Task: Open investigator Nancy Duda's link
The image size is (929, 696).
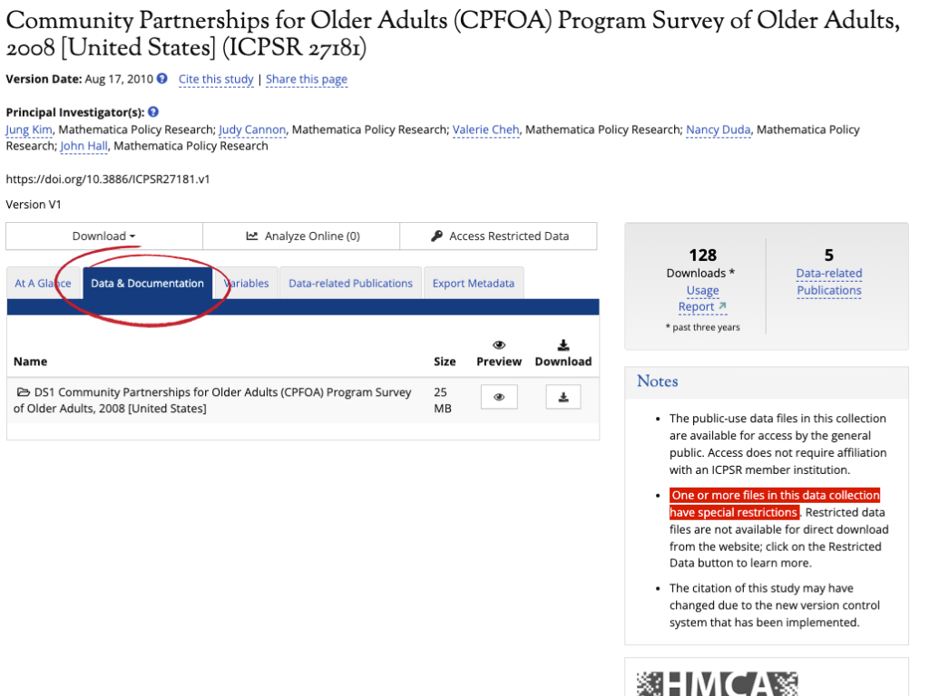Action: click(719, 130)
